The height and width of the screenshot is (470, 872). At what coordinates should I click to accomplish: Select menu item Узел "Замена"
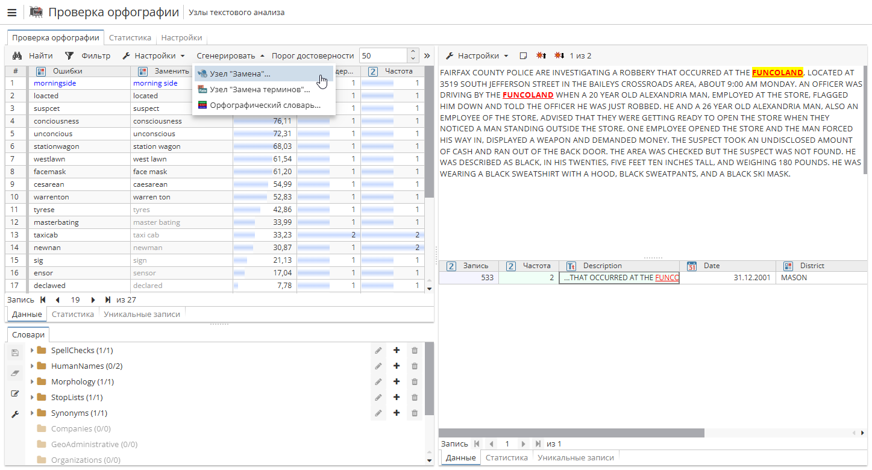(x=264, y=74)
